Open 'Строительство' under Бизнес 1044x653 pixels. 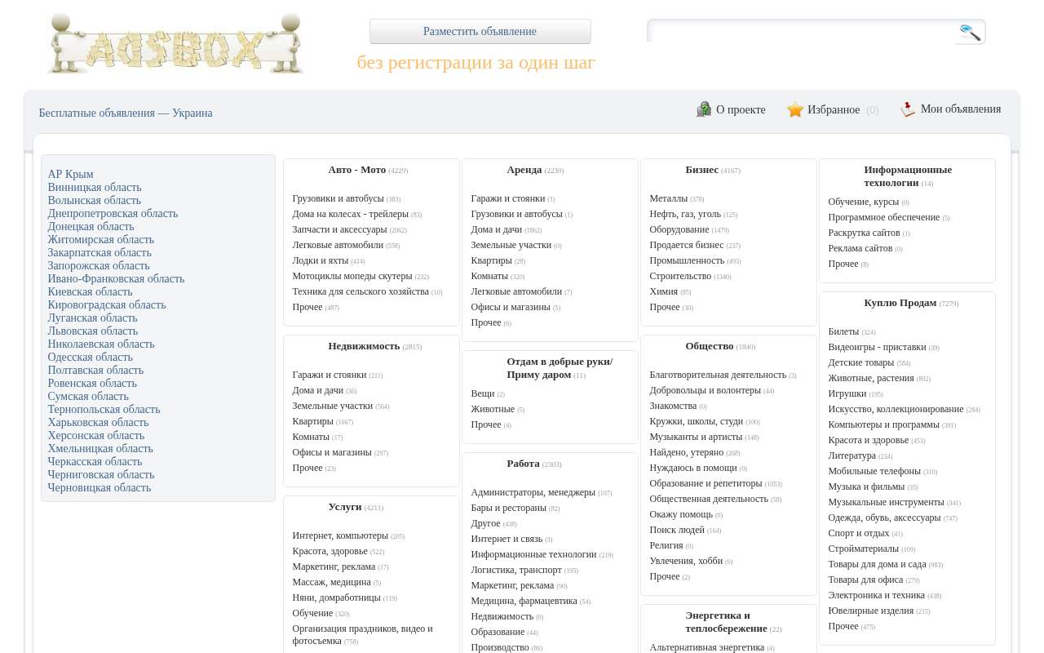(680, 276)
